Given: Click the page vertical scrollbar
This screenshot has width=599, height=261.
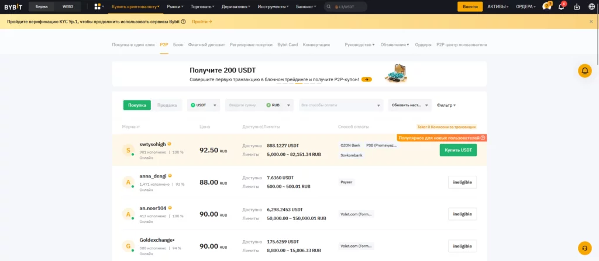Looking at the screenshot, I should pos(597,34).
